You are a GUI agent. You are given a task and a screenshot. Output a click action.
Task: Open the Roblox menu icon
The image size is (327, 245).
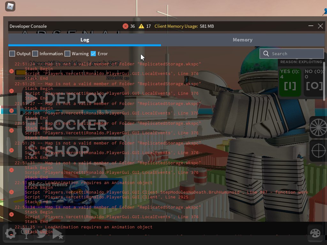pos(10,6)
